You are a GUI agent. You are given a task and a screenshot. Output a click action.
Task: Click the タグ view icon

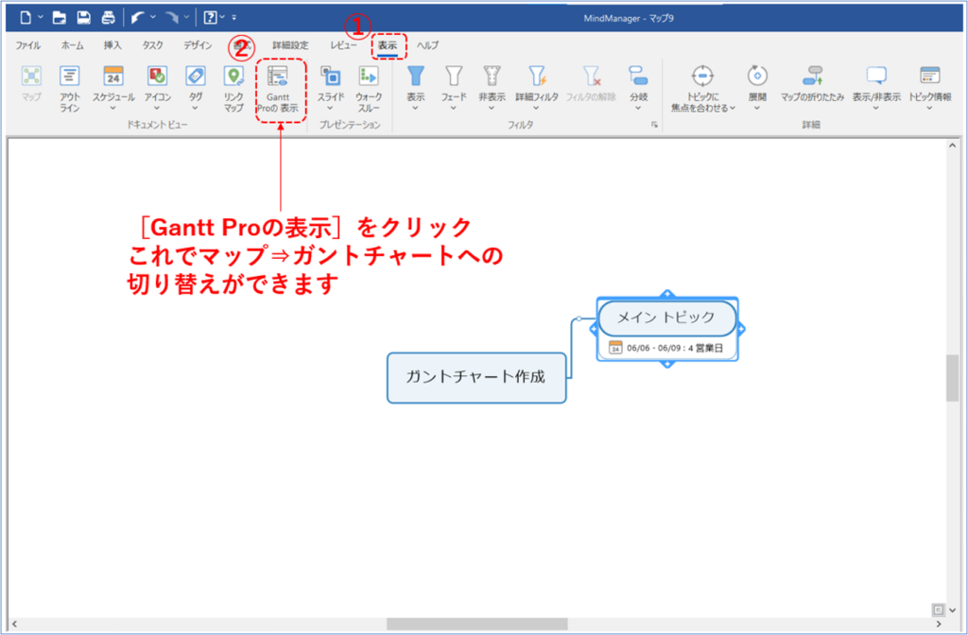pos(196,77)
